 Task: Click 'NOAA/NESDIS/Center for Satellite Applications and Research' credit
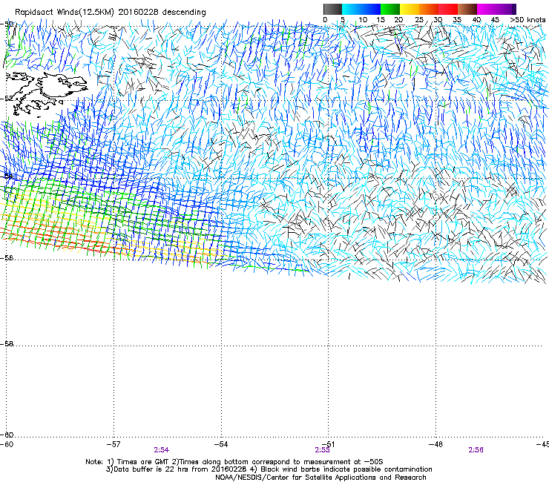pos(320,477)
